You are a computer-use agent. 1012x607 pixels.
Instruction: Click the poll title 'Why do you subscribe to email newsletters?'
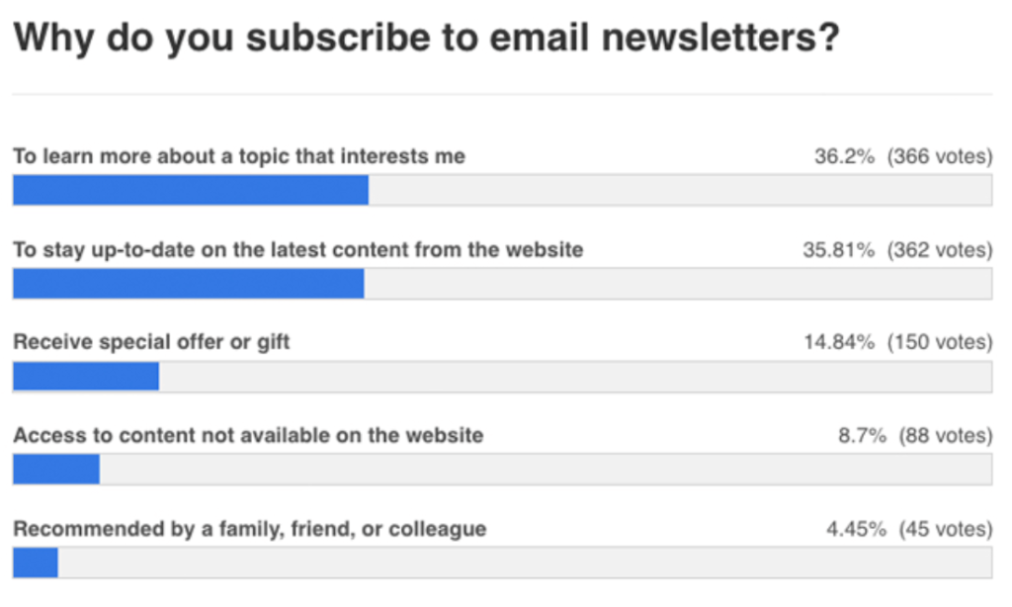pos(427,38)
